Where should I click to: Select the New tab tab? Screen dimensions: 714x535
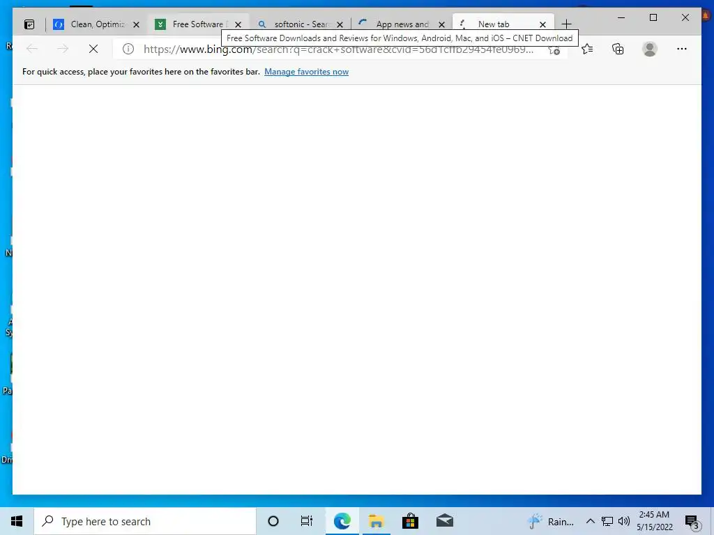point(503,24)
